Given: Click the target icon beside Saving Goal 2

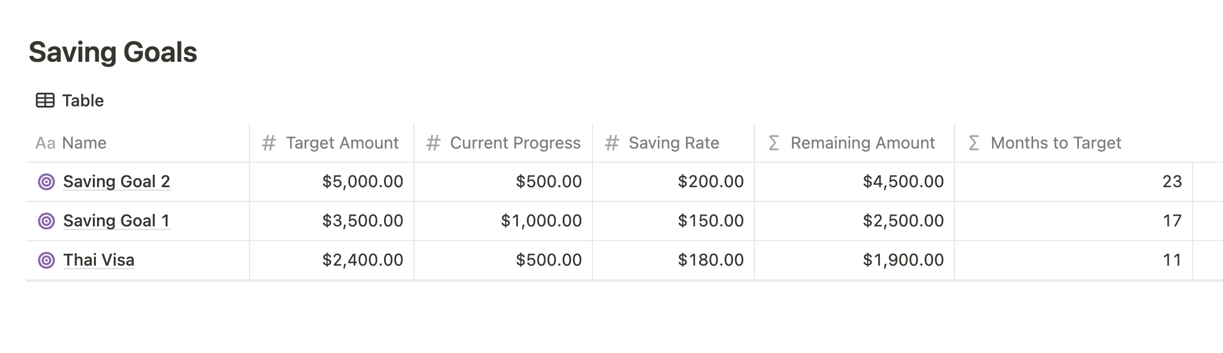Looking at the screenshot, I should 46,182.
